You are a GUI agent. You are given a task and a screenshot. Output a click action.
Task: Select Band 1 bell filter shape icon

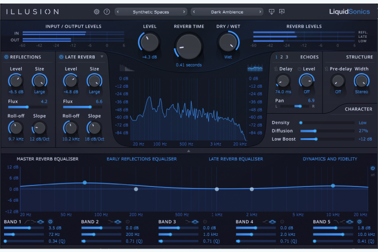click(40, 222)
